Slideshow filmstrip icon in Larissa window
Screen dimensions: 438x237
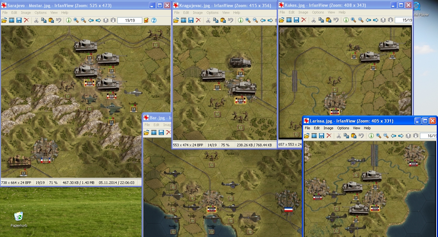click(x=314, y=136)
